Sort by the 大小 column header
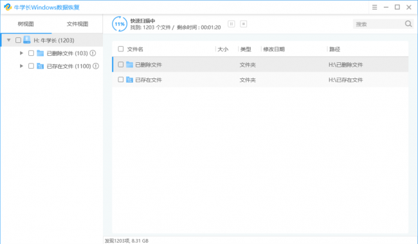The height and width of the screenshot is (244, 418). tap(223, 49)
